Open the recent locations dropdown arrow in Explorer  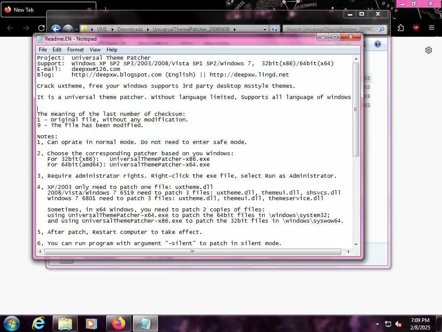tap(76, 29)
